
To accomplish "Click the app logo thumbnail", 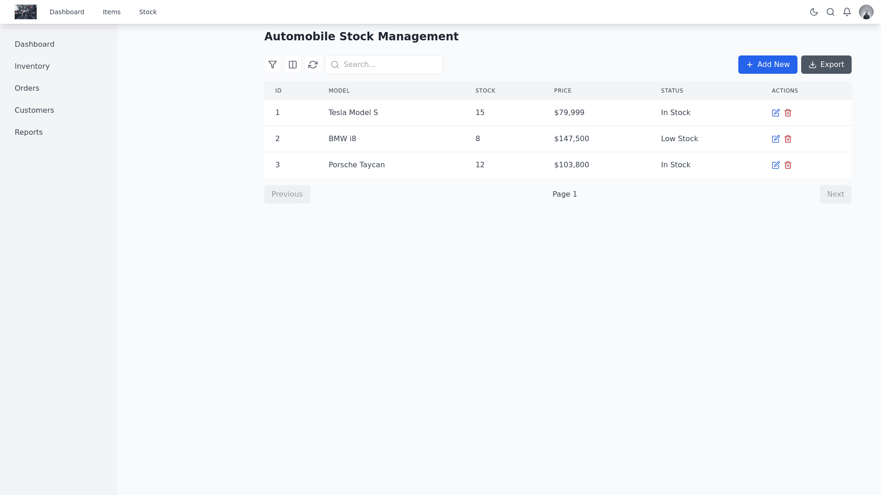I will coord(26,12).
